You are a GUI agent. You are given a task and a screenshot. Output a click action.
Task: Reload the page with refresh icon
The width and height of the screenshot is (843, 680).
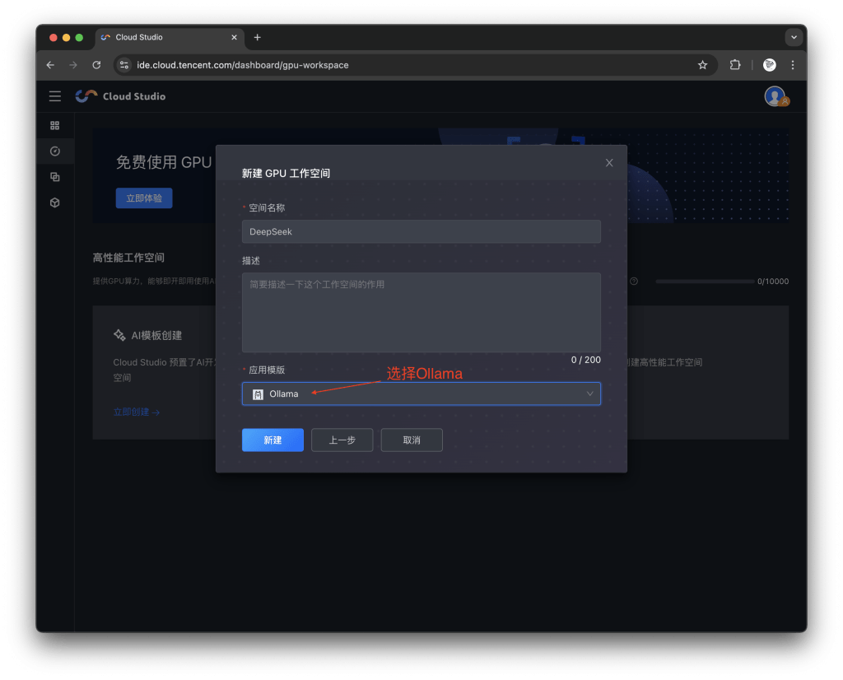click(96, 65)
